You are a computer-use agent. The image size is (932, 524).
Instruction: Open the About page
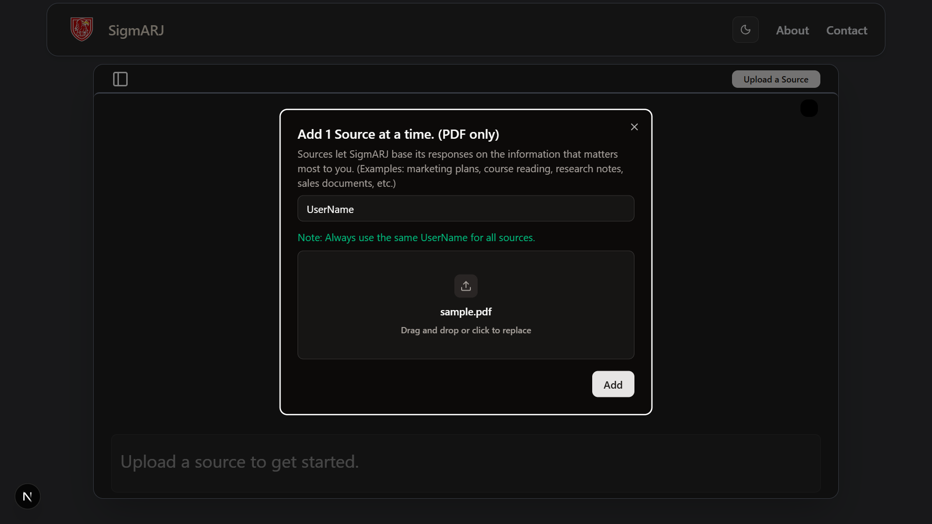click(792, 30)
